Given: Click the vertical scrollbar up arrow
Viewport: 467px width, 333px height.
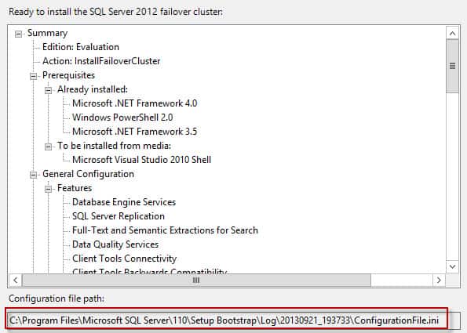Looking at the screenshot, I should point(452,33).
